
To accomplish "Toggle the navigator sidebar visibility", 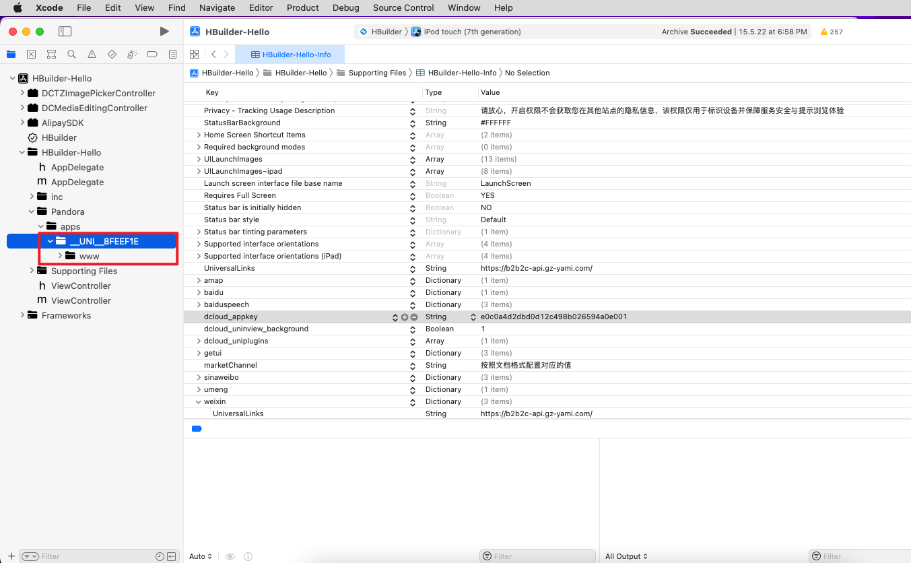I will pos(65,32).
